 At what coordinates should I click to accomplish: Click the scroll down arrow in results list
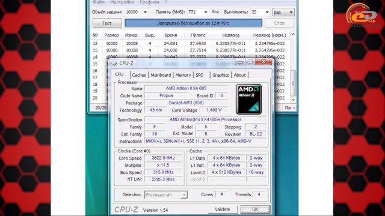point(293,100)
